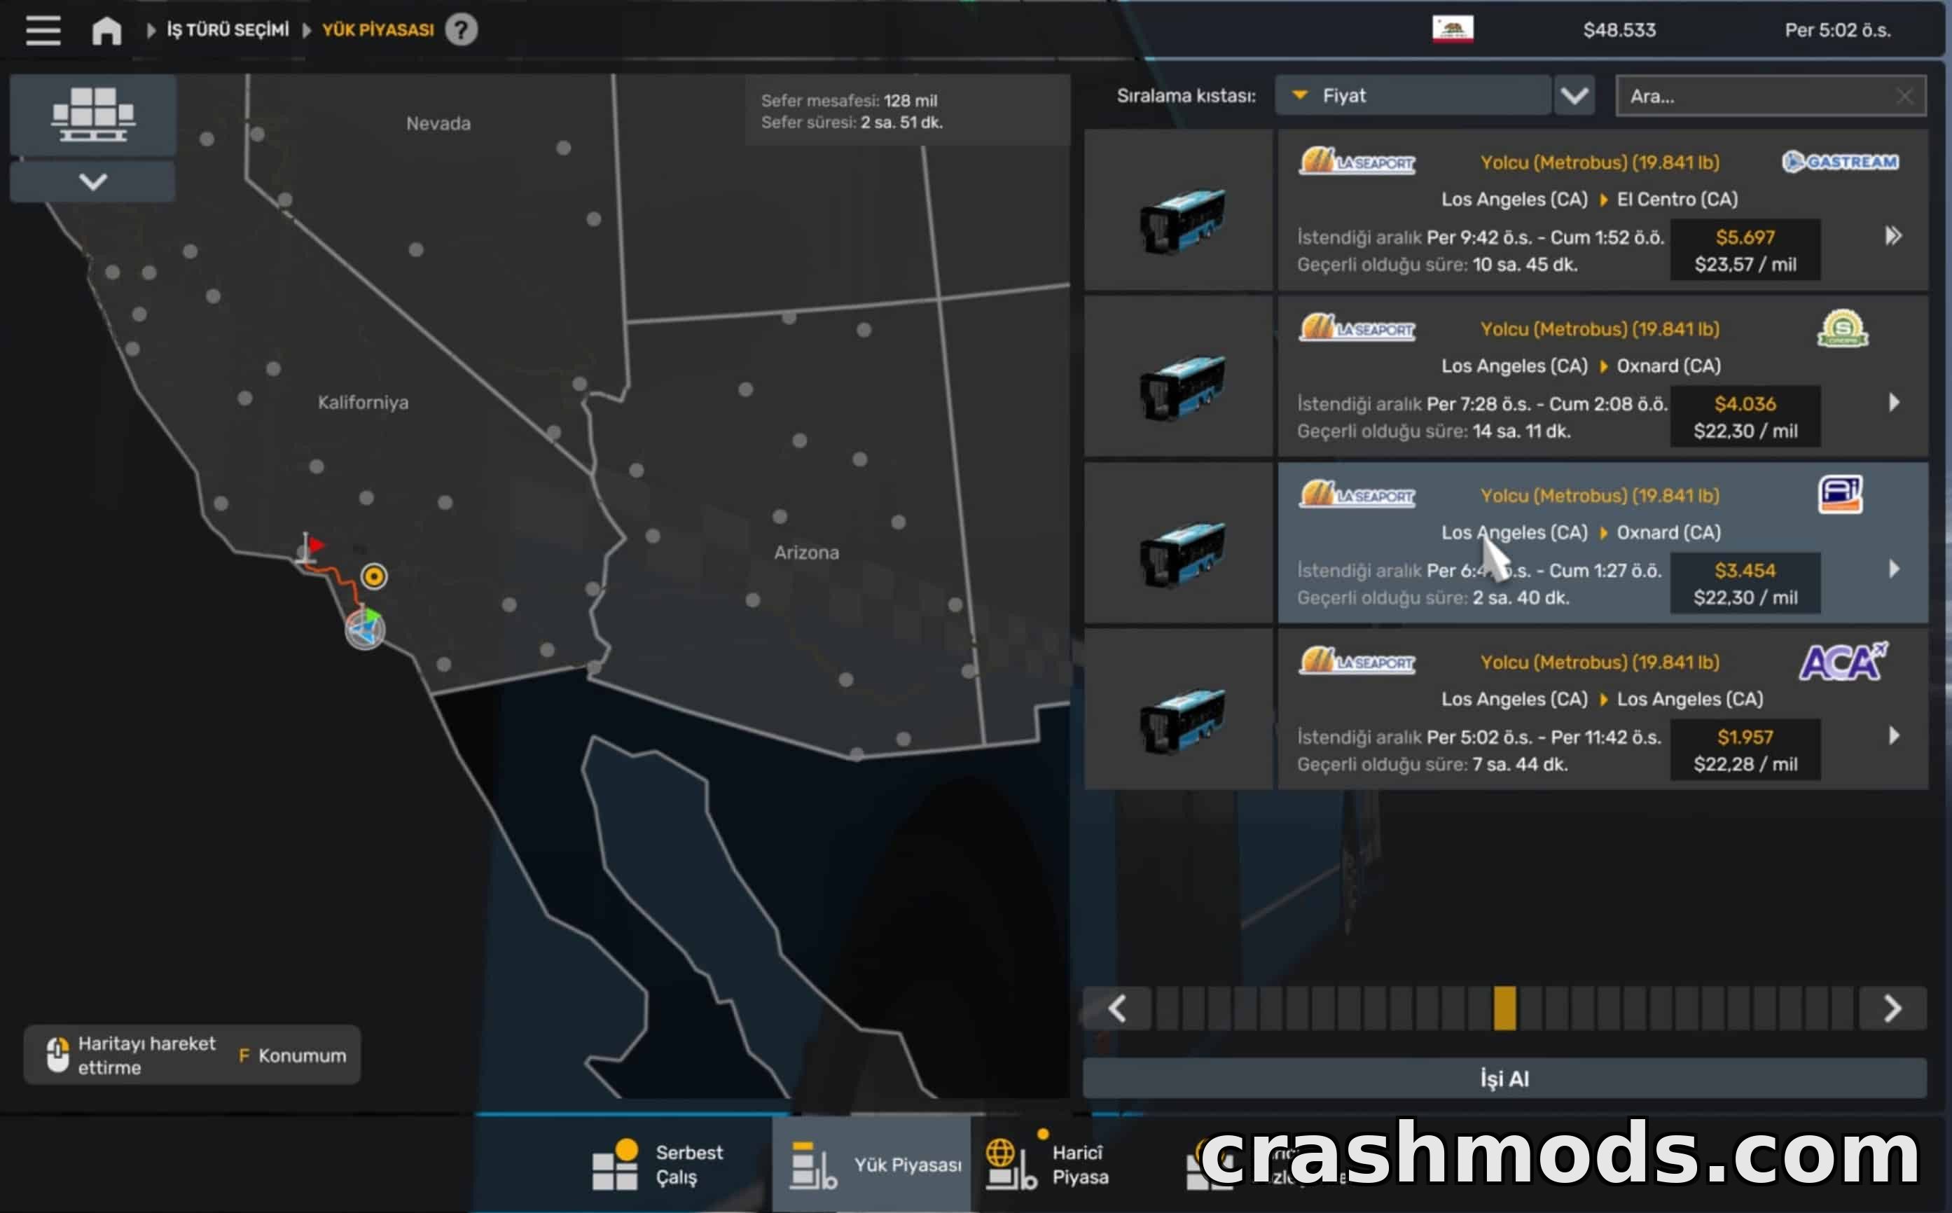Select the El Centro job bus thumbnail

click(1179, 210)
